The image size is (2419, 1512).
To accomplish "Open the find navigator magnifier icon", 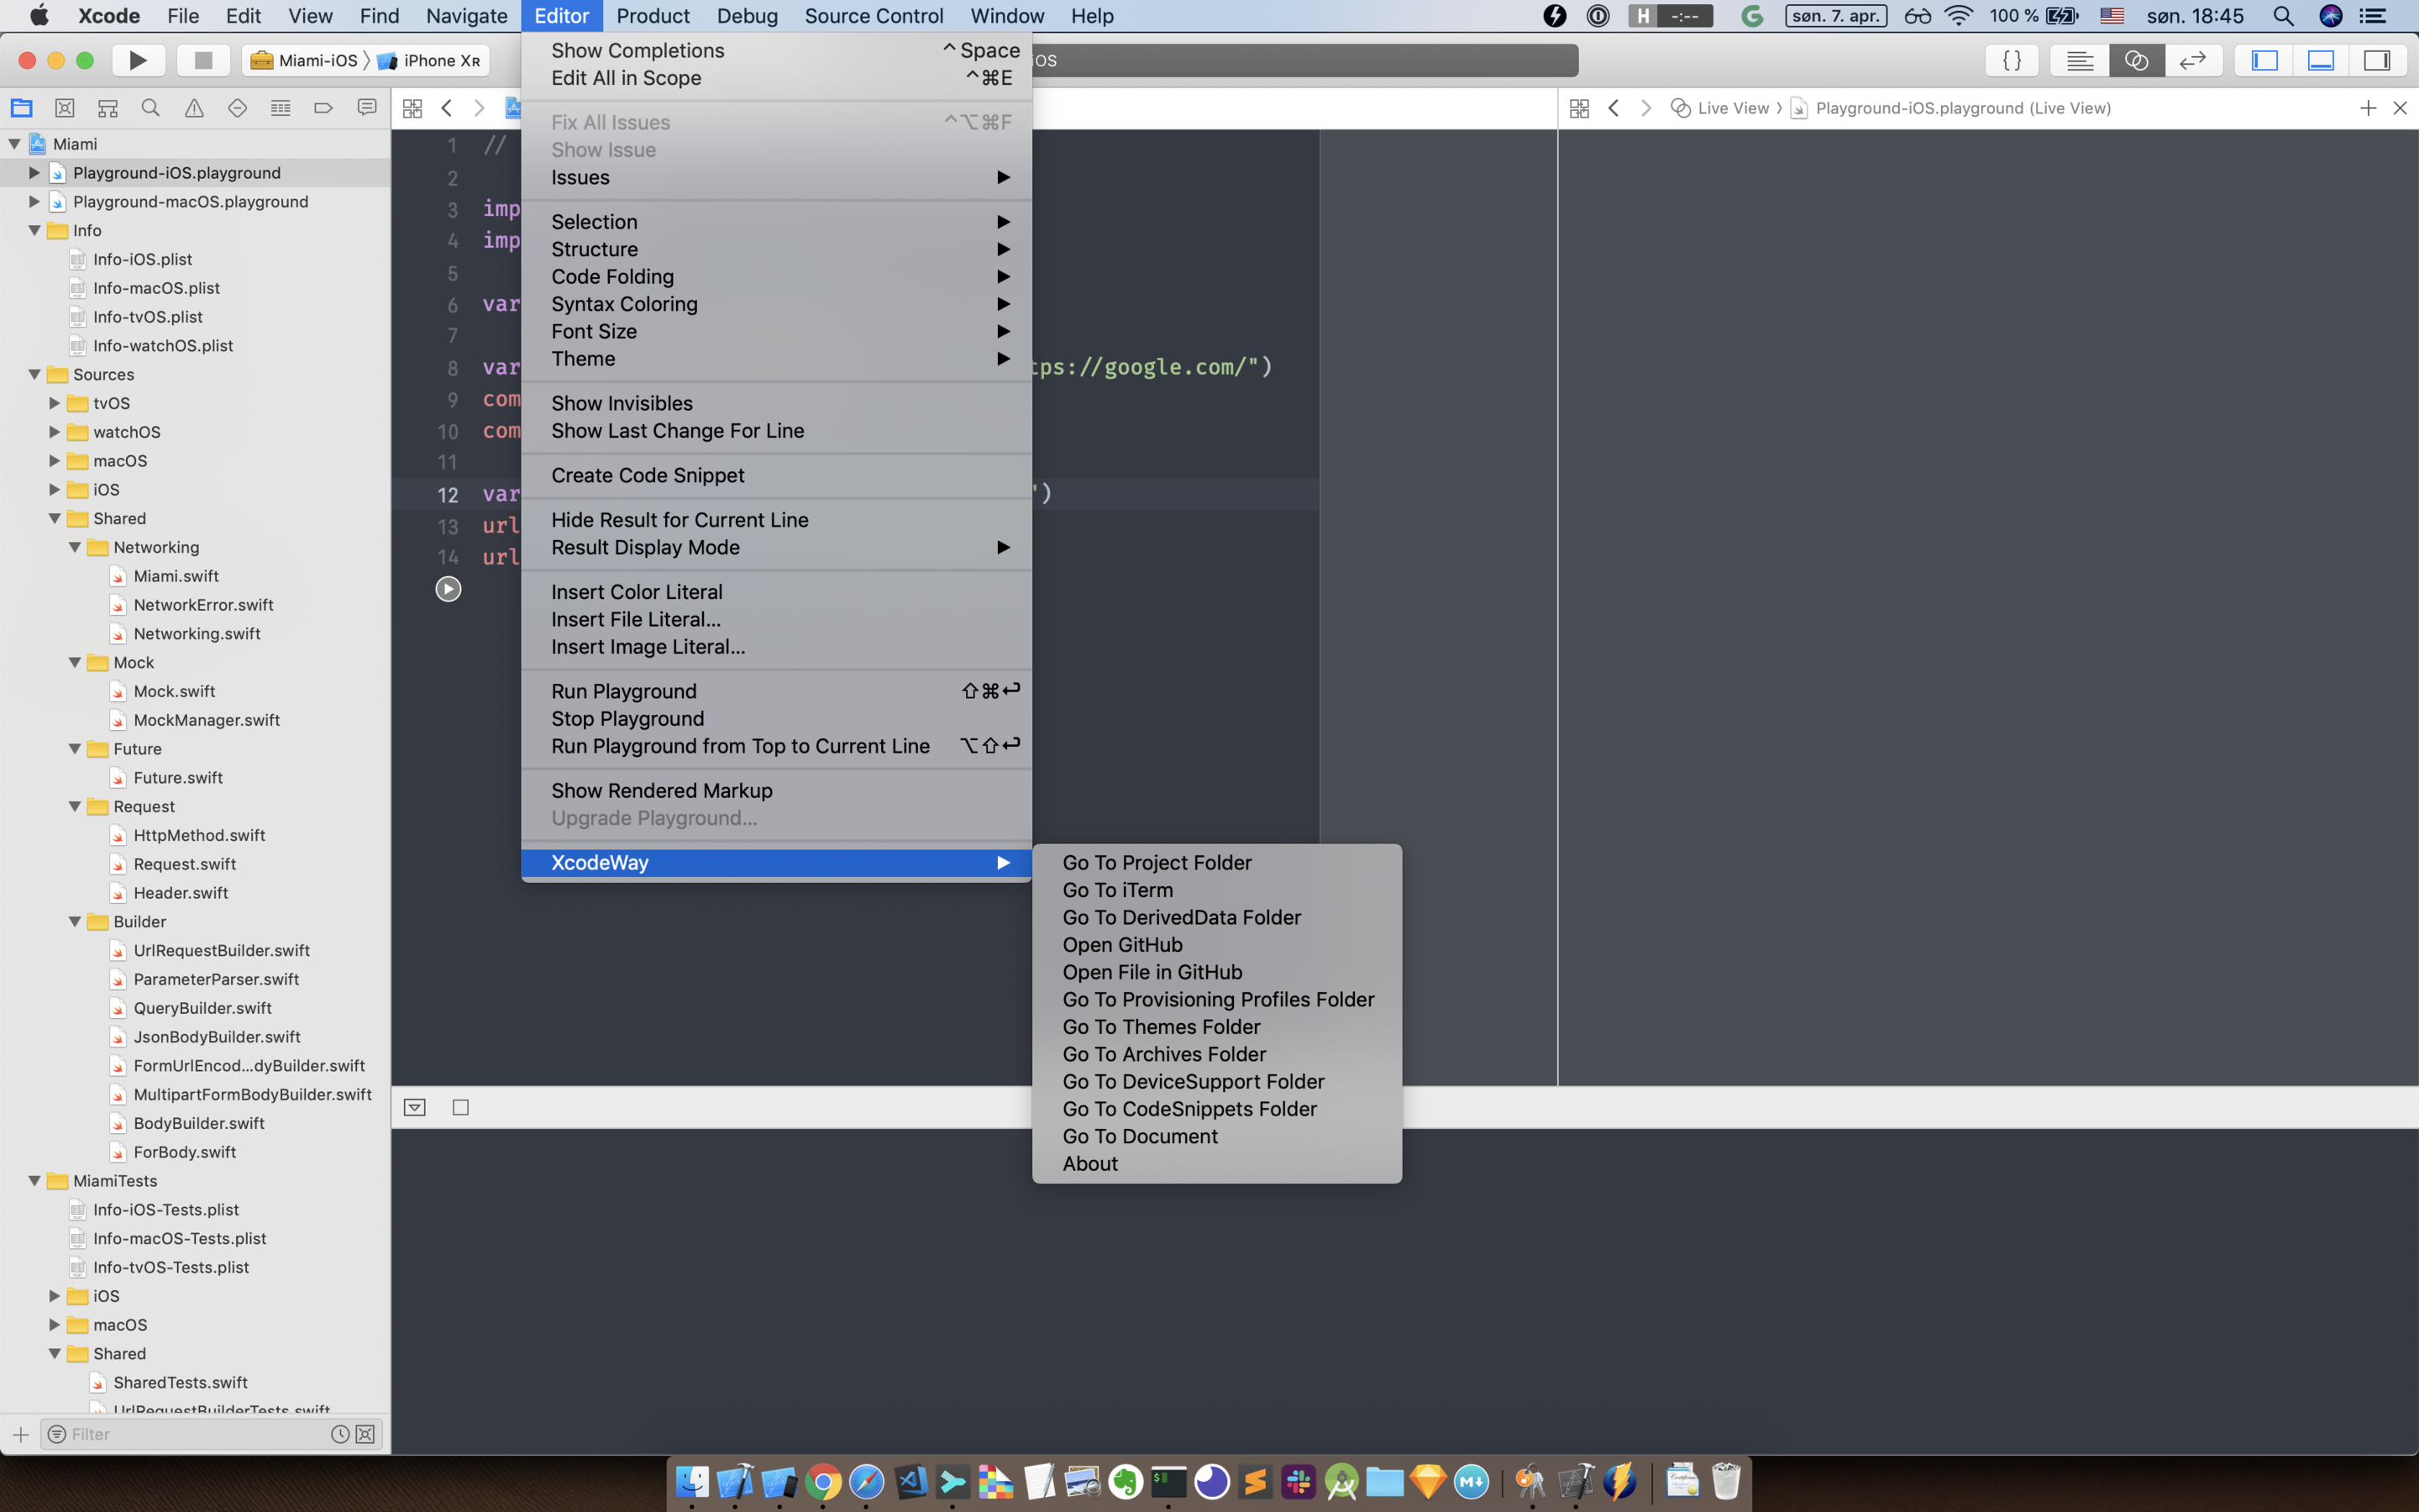I will [x=151, y=108].
